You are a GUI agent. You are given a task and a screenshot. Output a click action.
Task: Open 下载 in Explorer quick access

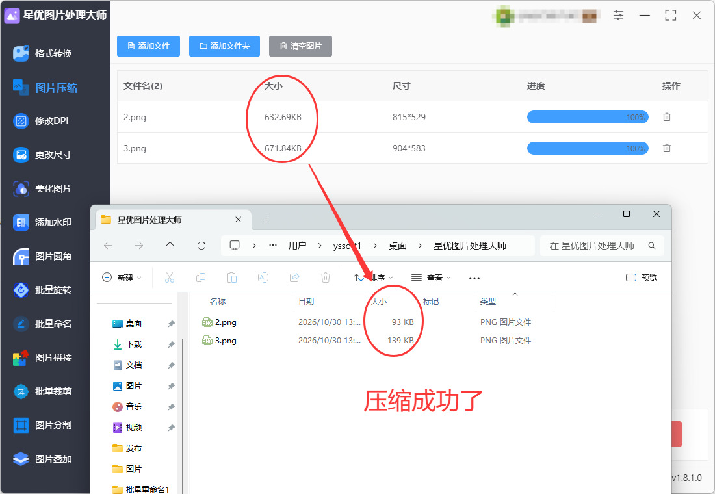tap(134, 344)
